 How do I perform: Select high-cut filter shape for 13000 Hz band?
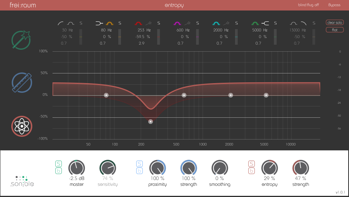[x=304, y=23]
